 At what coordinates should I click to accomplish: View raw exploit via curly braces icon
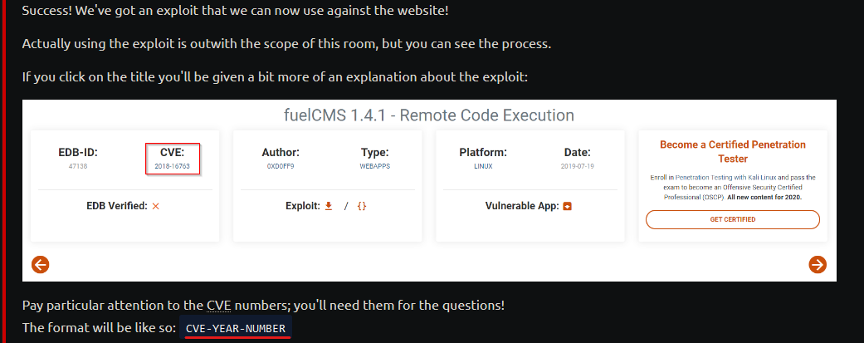tap(362, 206)
